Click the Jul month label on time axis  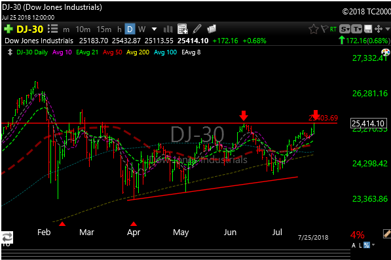click(277, 232)
